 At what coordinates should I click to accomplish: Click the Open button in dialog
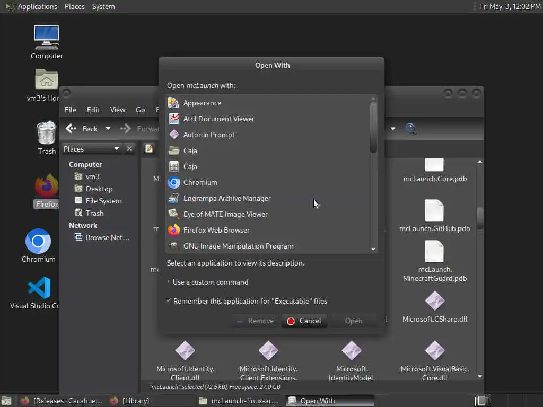point(354,321)
